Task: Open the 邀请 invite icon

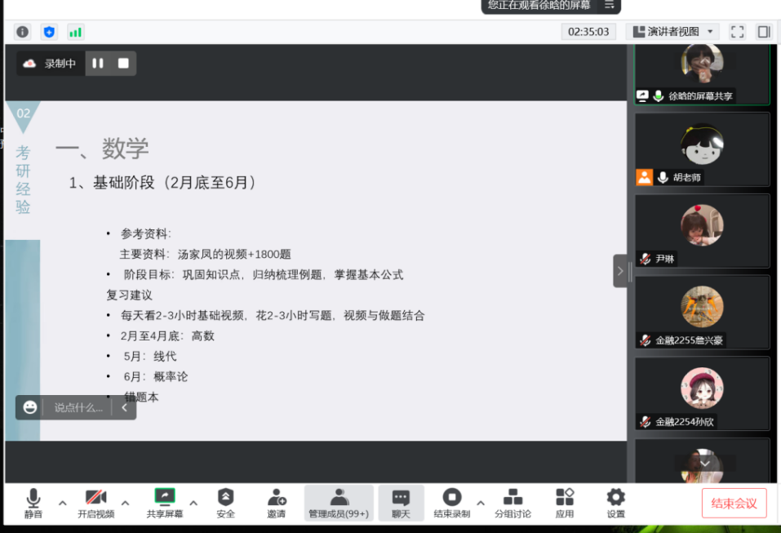Action: tap(277, 503)
